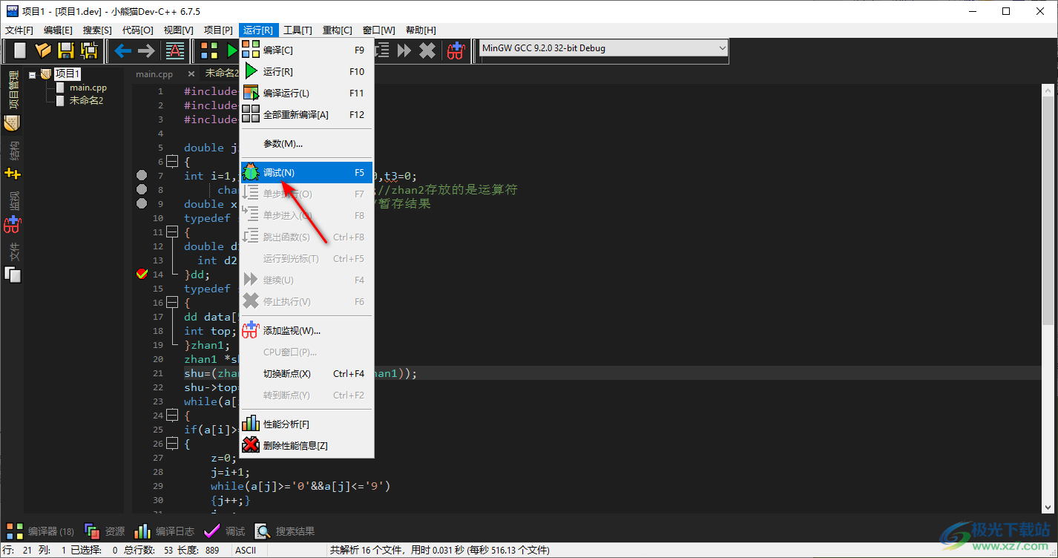Image resolution: width=1058 pixels, height=558 pixels.
Task: Toggle the breakpoint marker on line 9
Action: tap(142, 204)
